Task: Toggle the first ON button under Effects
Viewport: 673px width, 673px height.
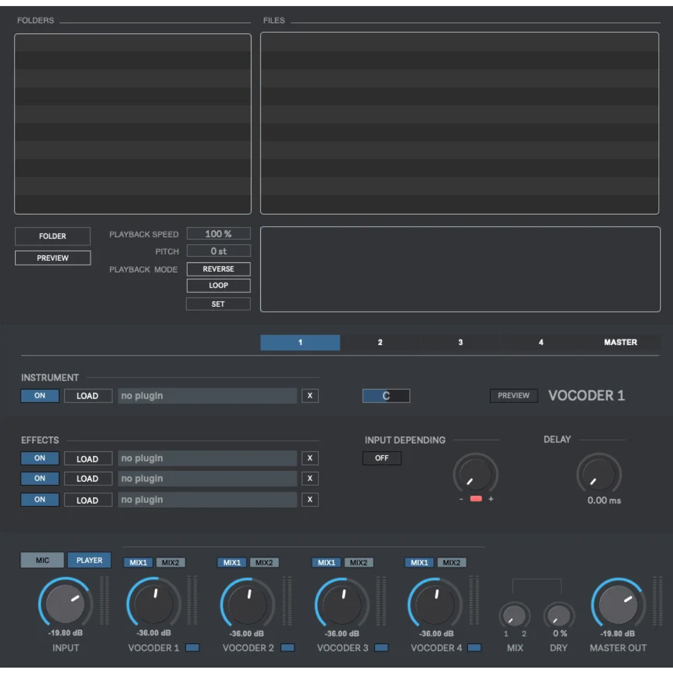Action: click(x=40, y=458)
